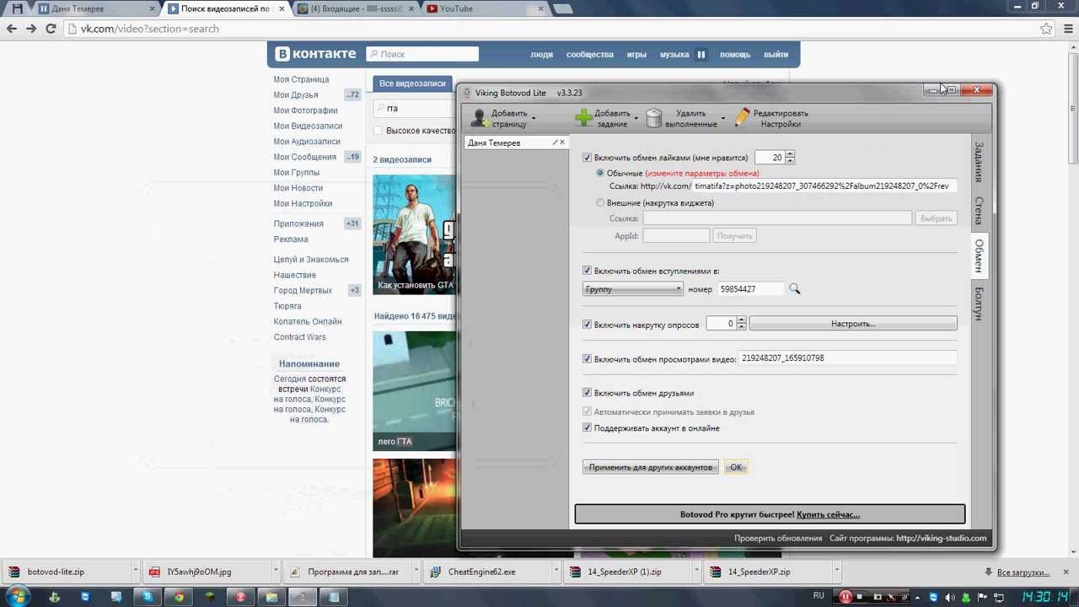Bookmark page with the star icon
Screen dimensions: 1079x607
point(1046,29)
